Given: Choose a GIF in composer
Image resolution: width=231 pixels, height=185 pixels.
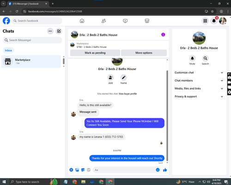Looking at the screenshot, I should (89, 170).
